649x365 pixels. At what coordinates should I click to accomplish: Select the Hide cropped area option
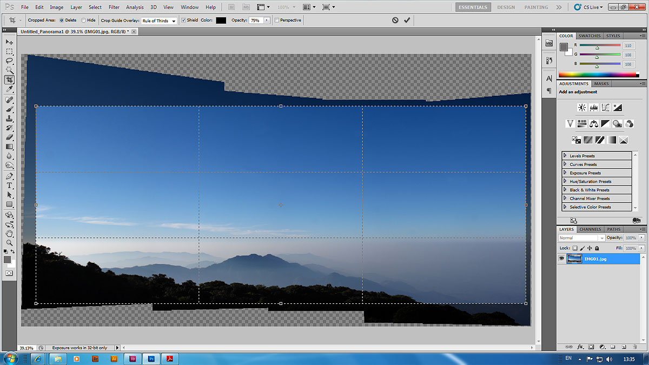[x=83, y=21]
